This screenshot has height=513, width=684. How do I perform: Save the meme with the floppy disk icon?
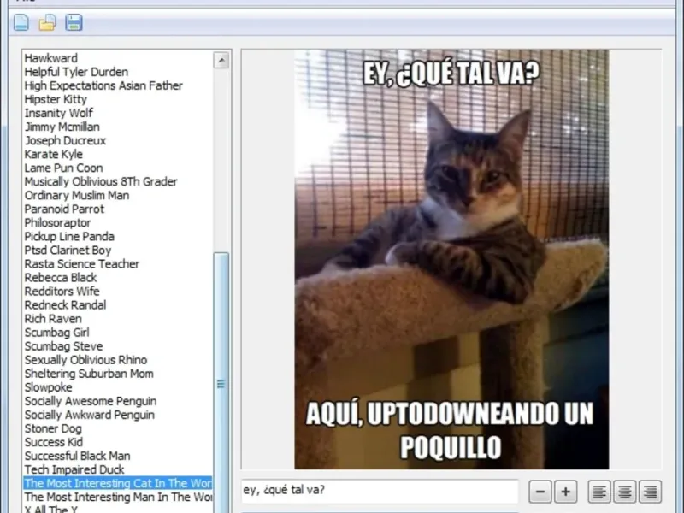[74, 23]
